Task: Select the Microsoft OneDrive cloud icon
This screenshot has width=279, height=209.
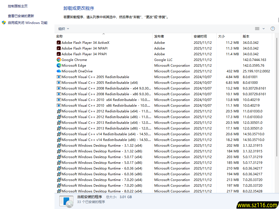Action: tap(59, 71)
